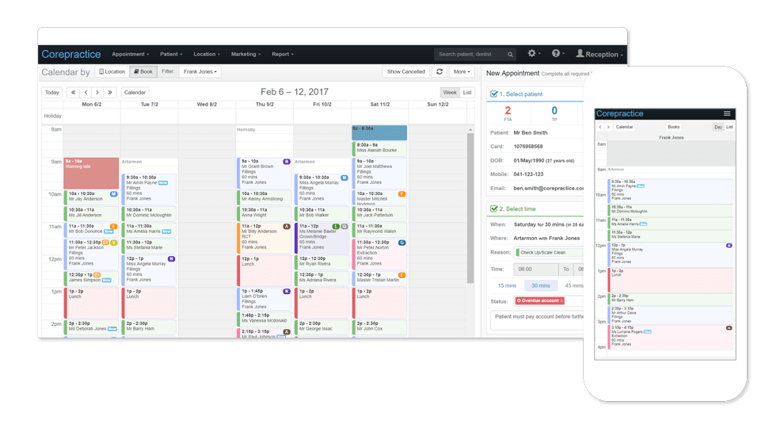Screen dimensions: 784x428
Task: Click next day arrow on phone view
Action: [x=608, y=127]
